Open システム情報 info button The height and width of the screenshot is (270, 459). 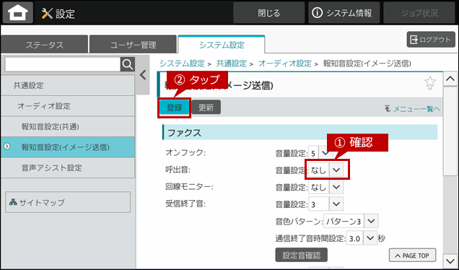click(344, 13)
